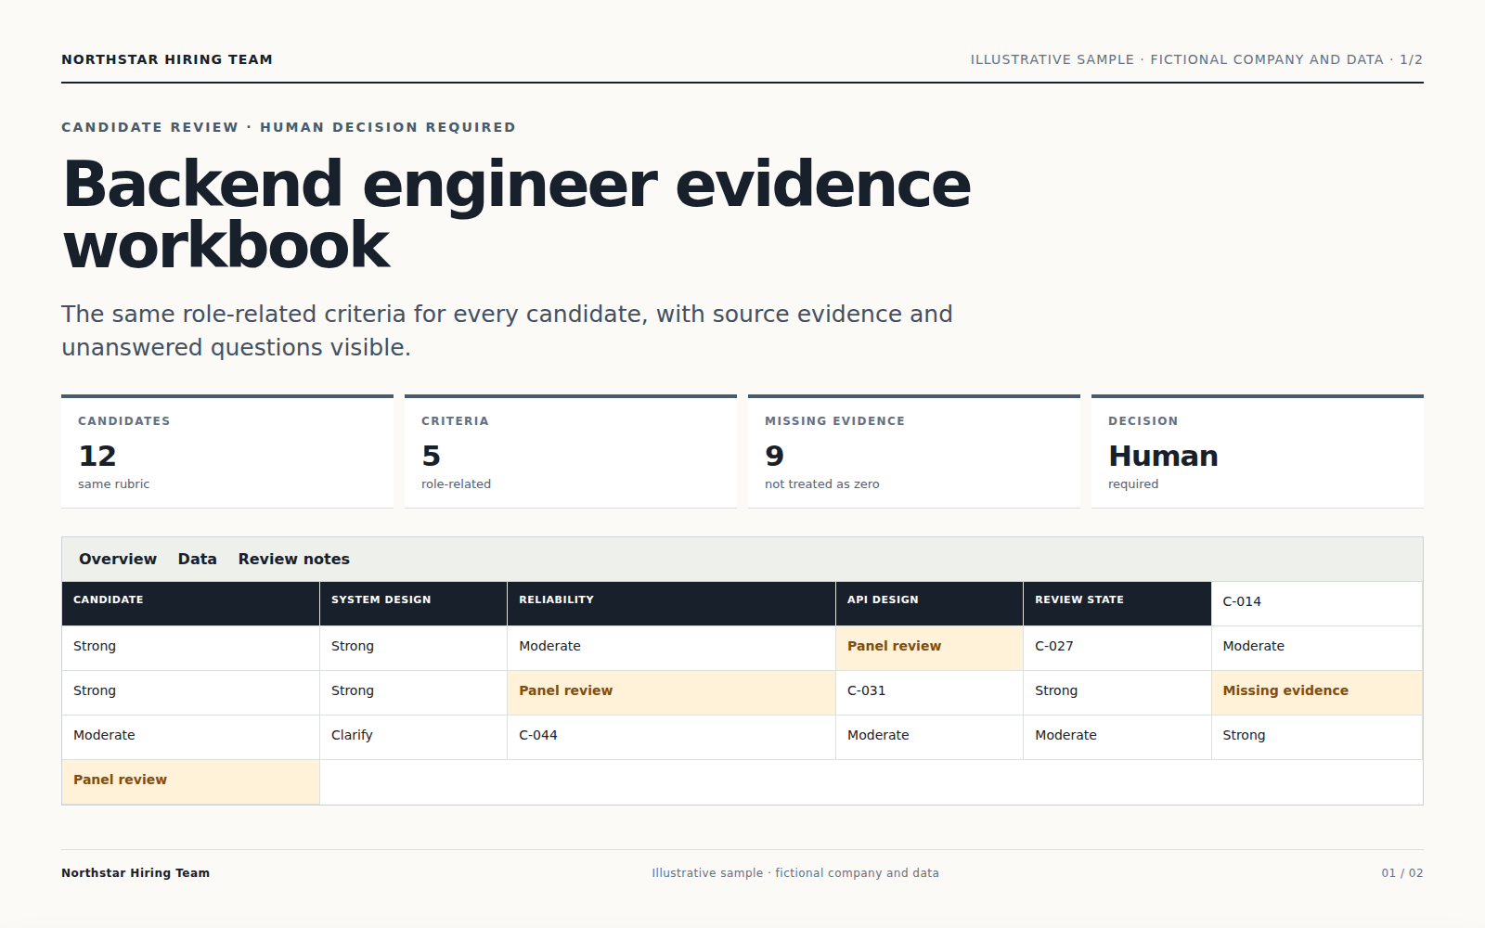Select Panel review cell alone in last row
1485x928 pixels.
pyautogui.click(x=190, y=781)
